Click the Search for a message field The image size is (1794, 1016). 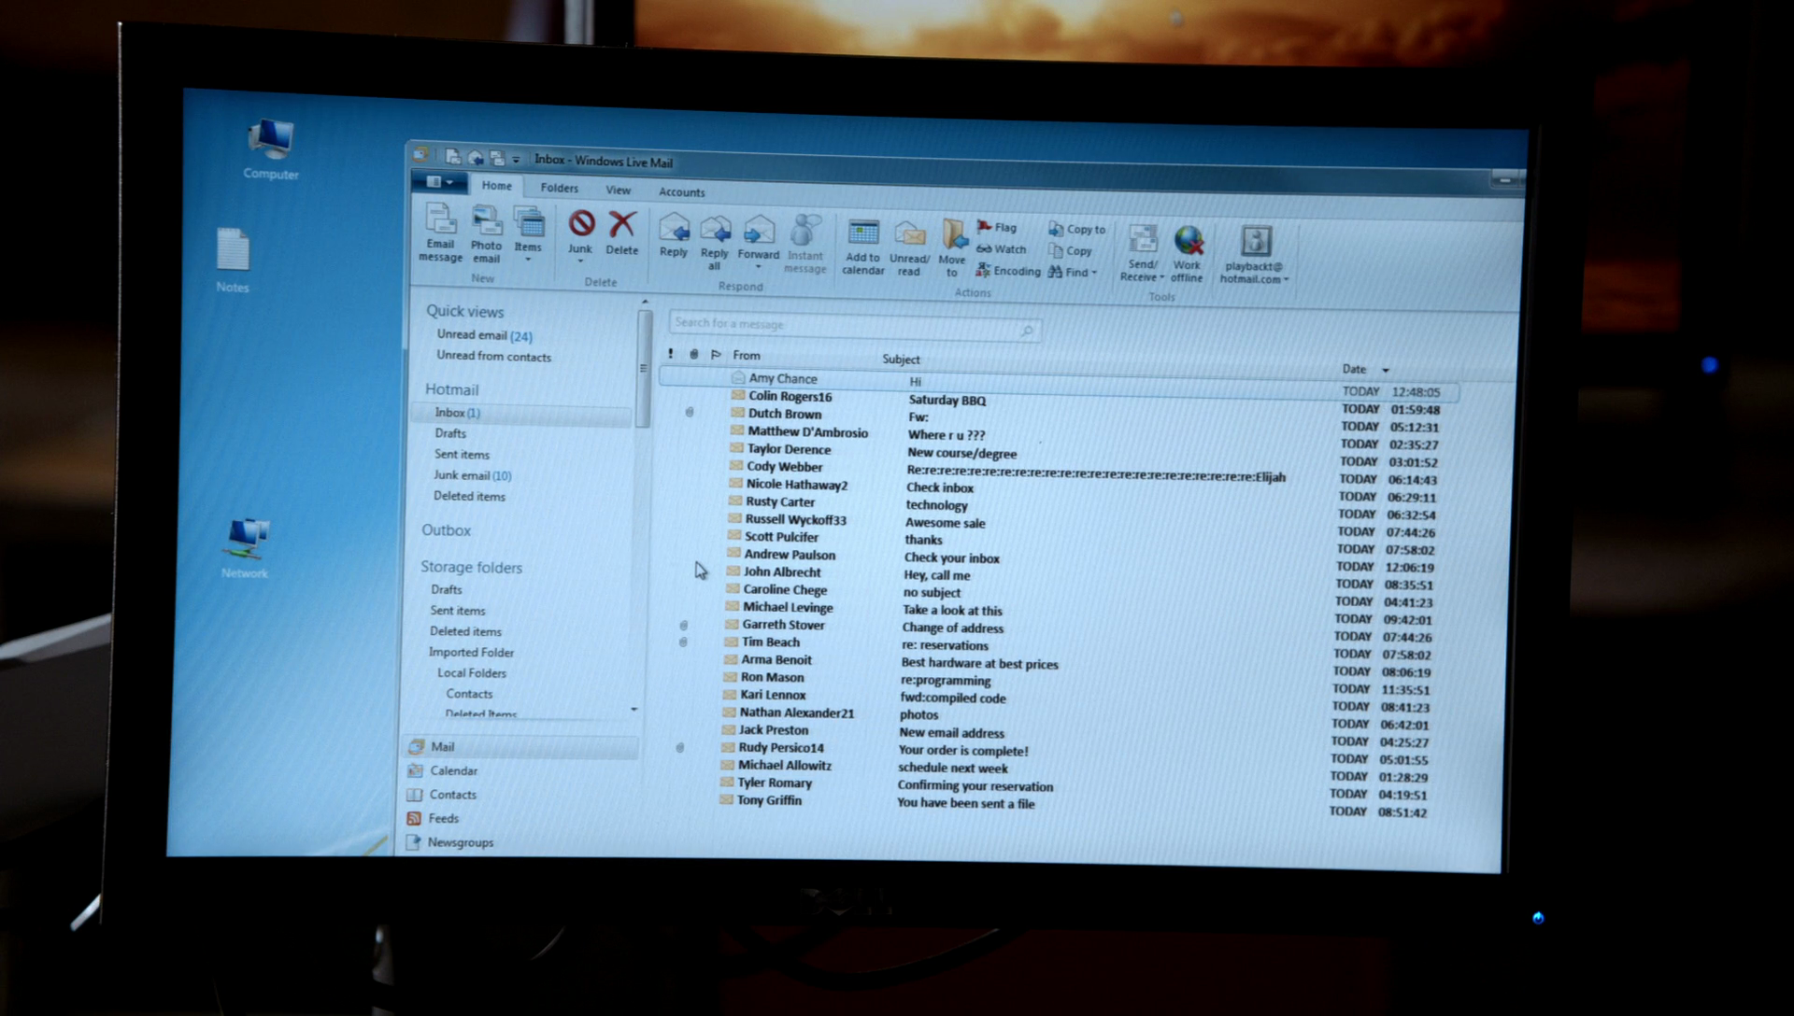coord(841,324)
